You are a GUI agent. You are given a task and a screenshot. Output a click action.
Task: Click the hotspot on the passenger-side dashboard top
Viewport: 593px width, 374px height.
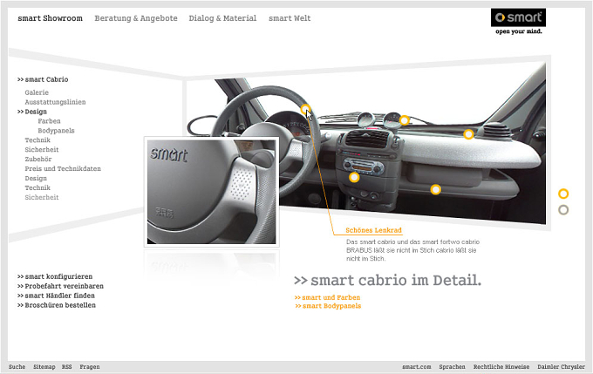point(468,134)
